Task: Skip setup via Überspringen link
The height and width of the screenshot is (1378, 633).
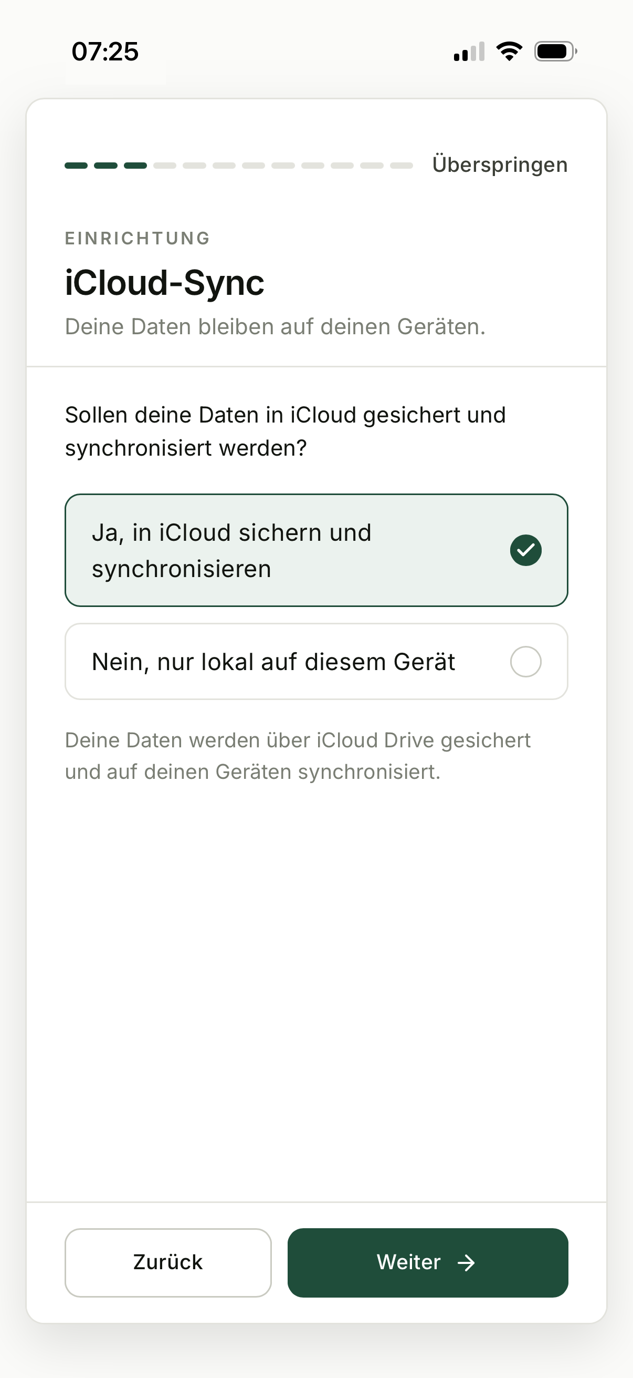Action: (x=500, y=165)
